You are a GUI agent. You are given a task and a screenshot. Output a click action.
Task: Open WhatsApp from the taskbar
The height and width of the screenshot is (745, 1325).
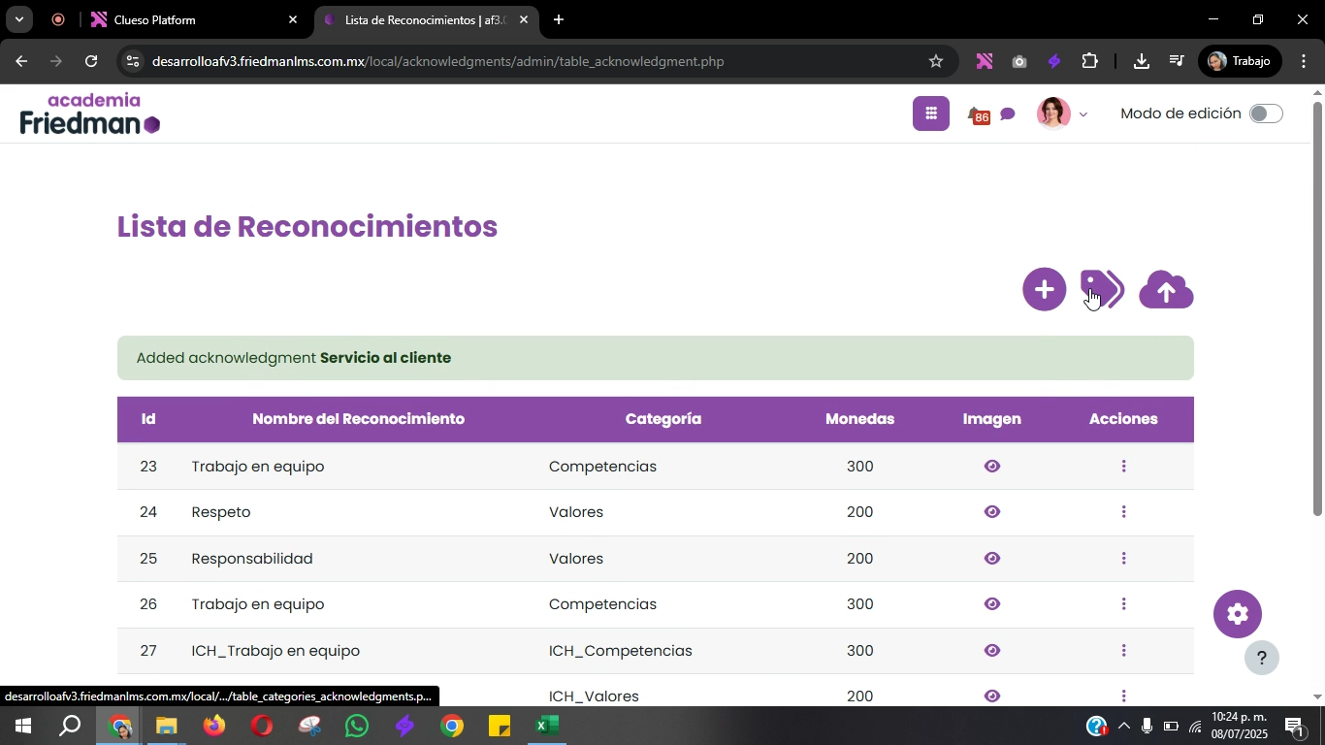(357, 726)
